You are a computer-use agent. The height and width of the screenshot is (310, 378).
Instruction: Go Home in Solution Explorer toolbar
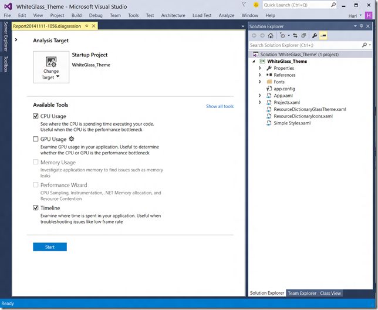click(271, 36)
